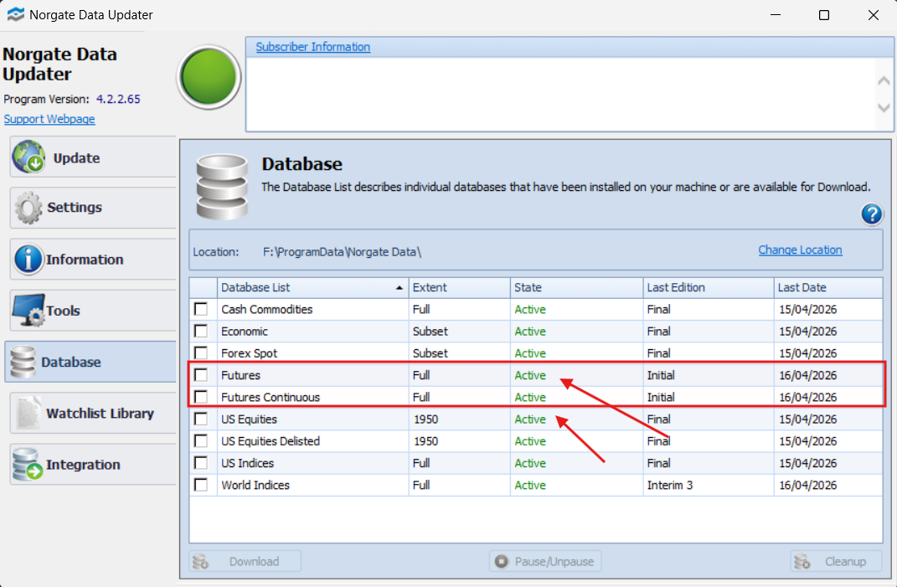Open the Subscriber Information link
This screenshot has width=897, height=587.
tap(313, 47)
